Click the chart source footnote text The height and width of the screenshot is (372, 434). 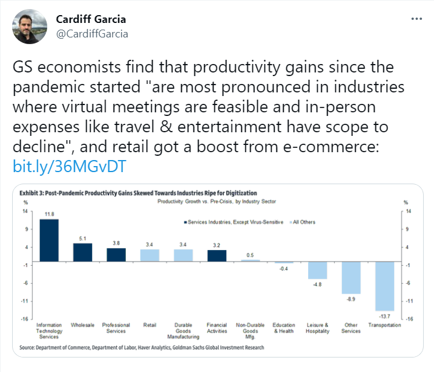click(x=142, y=347)
